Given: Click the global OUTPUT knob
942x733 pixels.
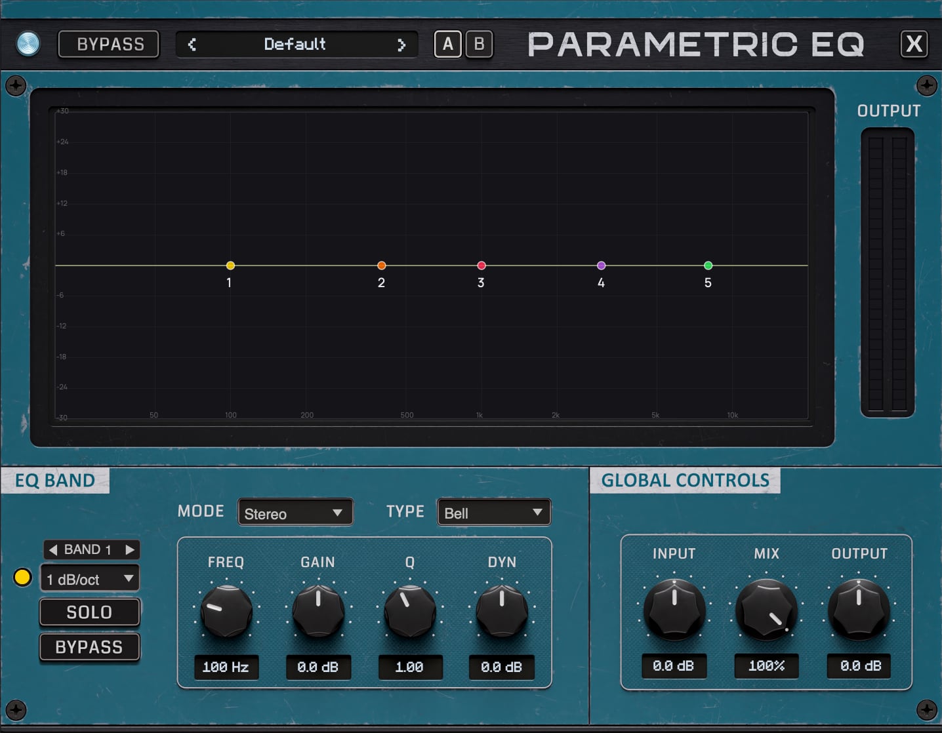Looking at the screenshot, I should click(859, 609).
